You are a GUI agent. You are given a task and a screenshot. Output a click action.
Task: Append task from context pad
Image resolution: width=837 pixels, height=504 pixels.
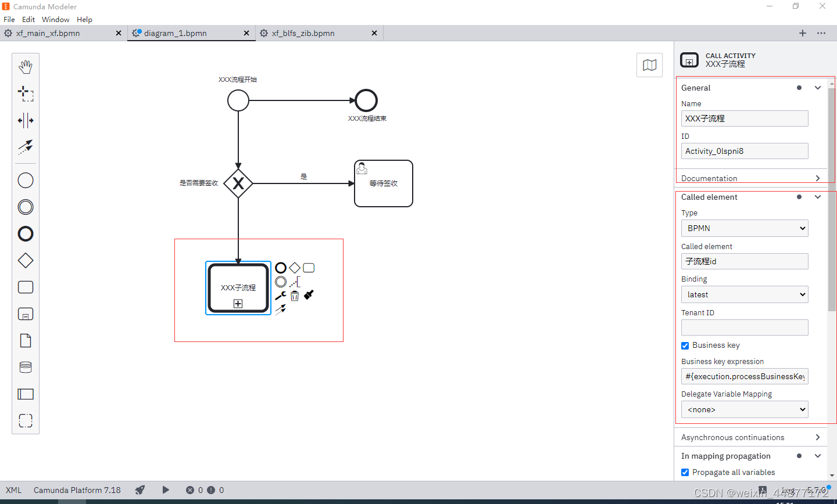pyautogui.click(x=309, y=268)
